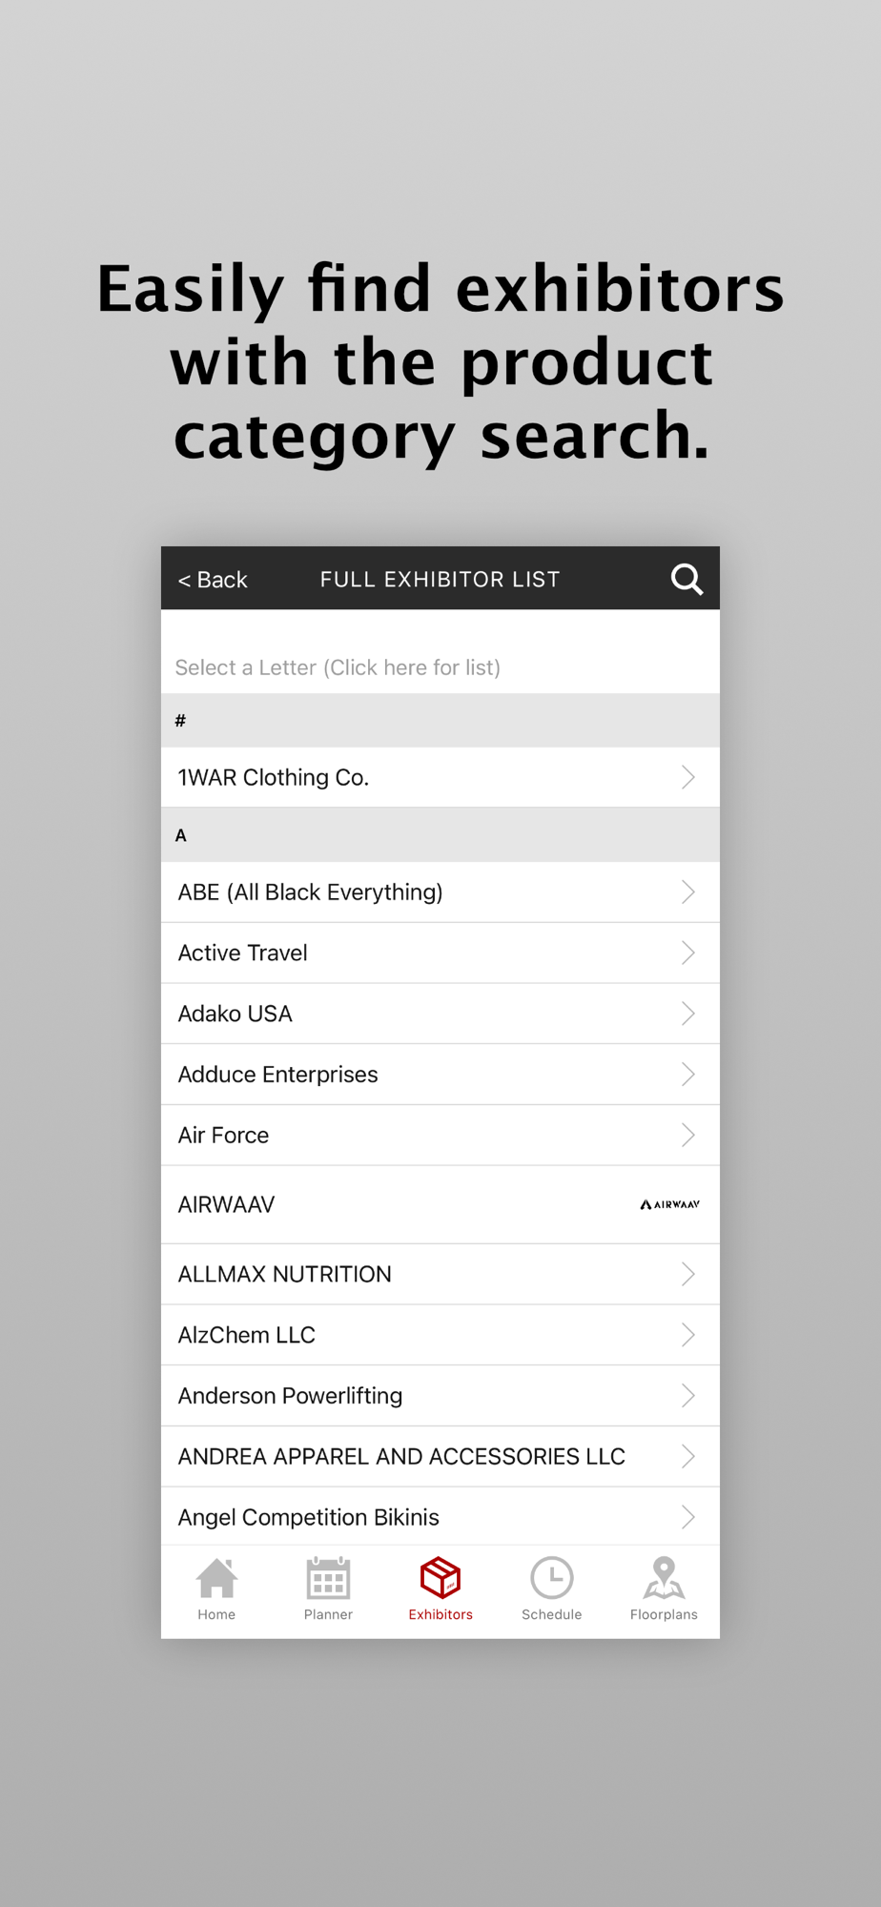Screen dimensions: 881x1907
Task: Go back with the Back button
Action: coord(213,580)
